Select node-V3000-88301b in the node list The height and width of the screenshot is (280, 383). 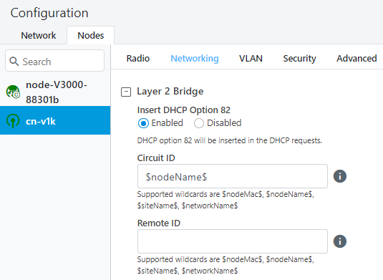[x=55, y=92]
